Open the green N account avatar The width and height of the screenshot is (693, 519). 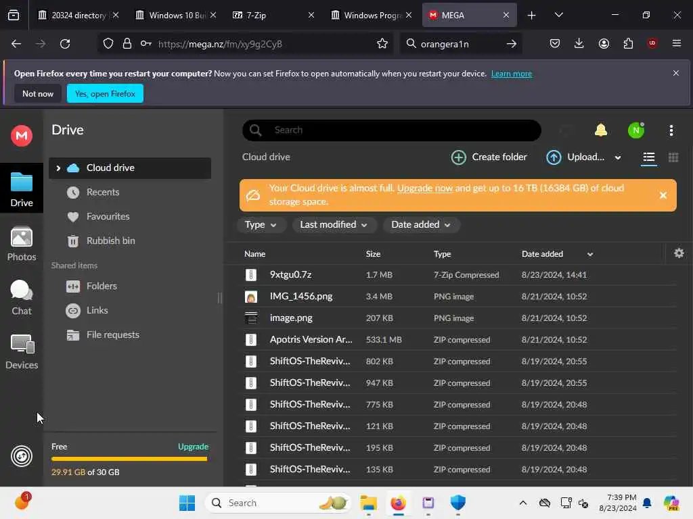636,130
